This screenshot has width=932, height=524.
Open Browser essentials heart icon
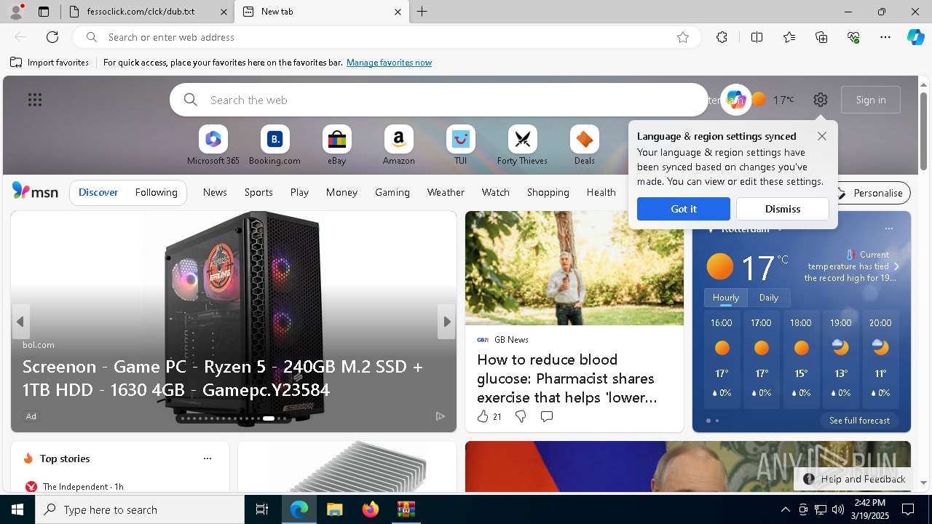point(853,37)
